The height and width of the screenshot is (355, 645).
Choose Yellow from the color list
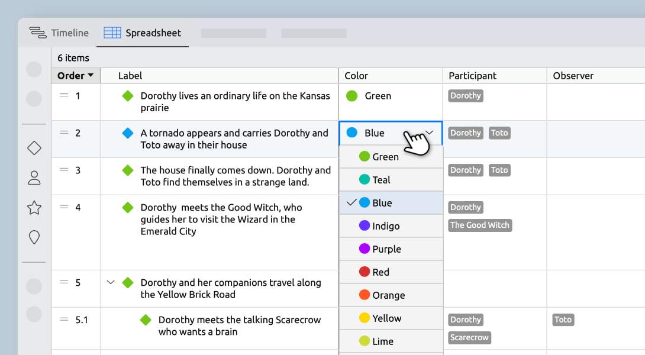tap(391, 318)
